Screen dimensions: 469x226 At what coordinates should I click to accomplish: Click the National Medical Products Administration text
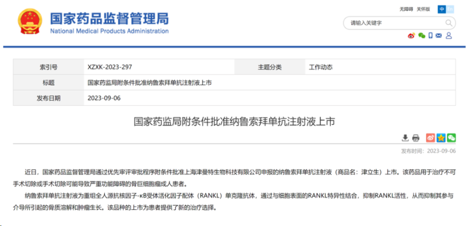109,31
